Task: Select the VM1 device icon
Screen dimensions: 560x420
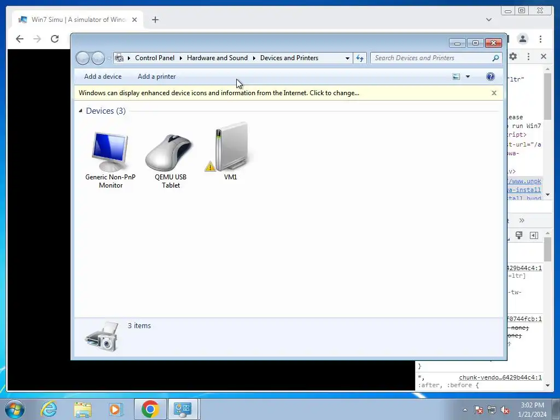Action: [230, 151]
